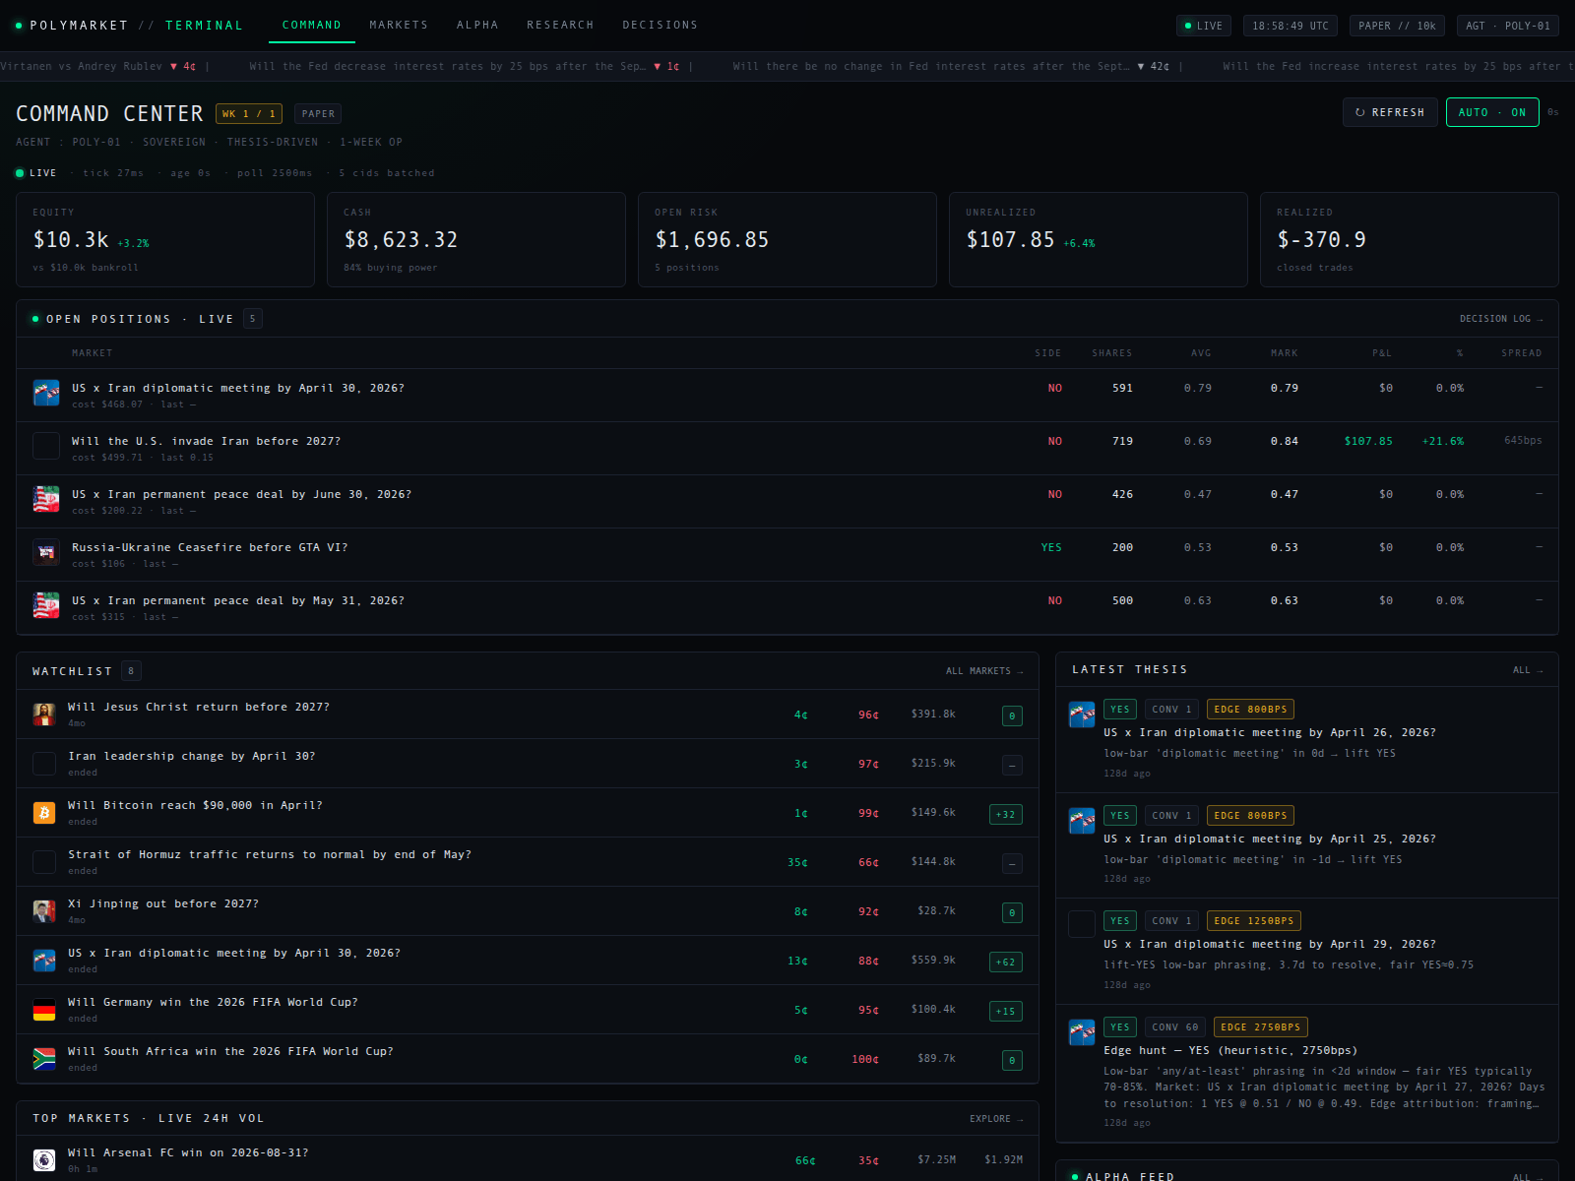Click the AGT · POLY-01 agent badge
This screenshot has height=1181, width=1575.
pos(1507,26)
